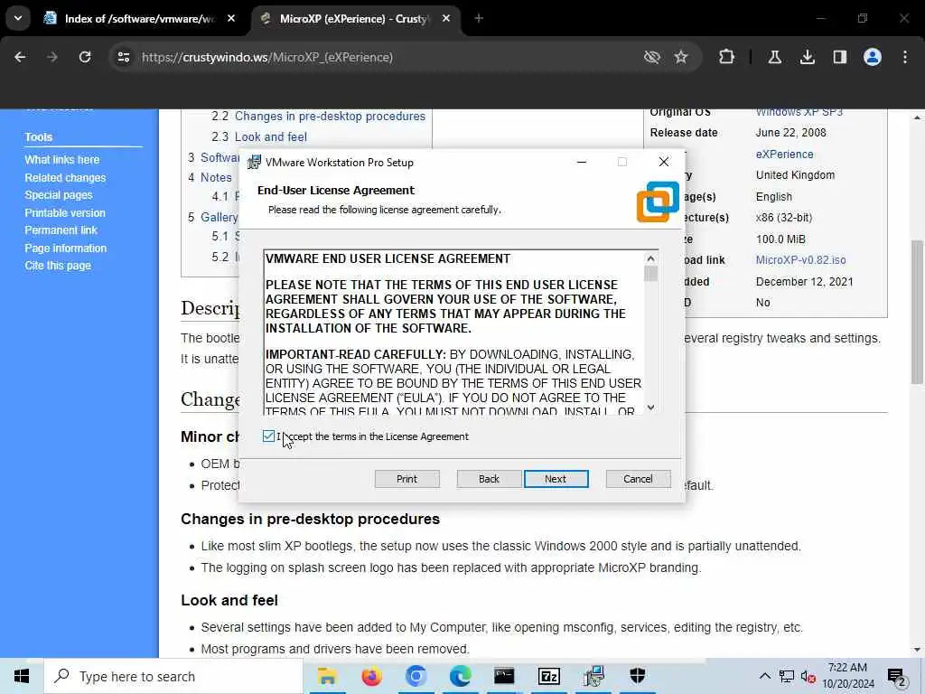Open site information icon in address bar
The width and height of the screenshot is (925, 694).
click(x=123, y=57)
